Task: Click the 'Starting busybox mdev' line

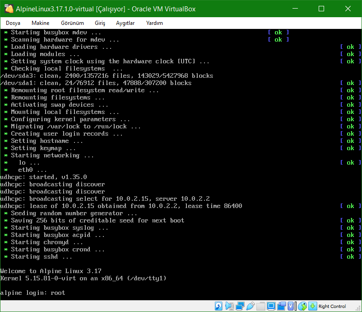Action: click(52, 33)
